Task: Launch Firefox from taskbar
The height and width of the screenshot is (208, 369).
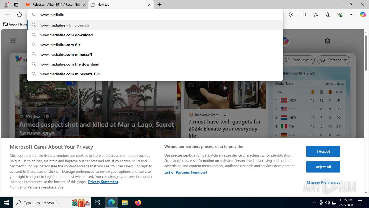Action: (x=138, y=203)
